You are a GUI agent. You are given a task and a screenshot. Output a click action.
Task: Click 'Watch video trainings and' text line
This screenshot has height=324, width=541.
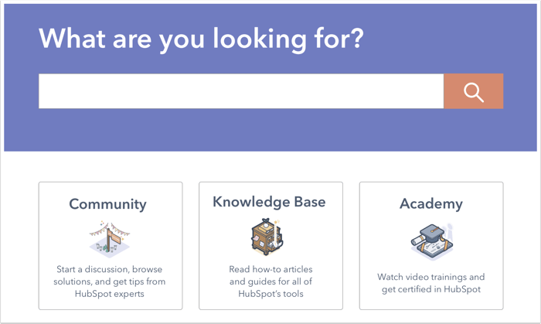click(x=431, y=277)
